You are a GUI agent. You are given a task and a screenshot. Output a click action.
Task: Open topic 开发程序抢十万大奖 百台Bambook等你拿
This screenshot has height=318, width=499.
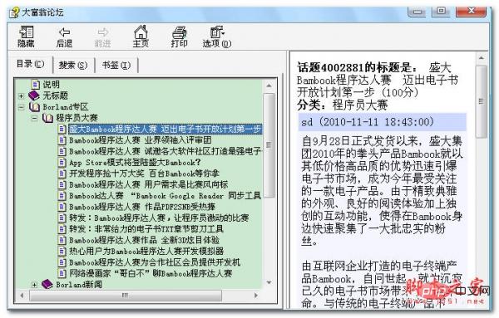click(144, 174)
